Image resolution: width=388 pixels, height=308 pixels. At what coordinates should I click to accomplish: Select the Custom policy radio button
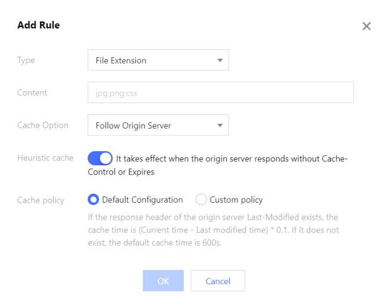coord(201,199)
